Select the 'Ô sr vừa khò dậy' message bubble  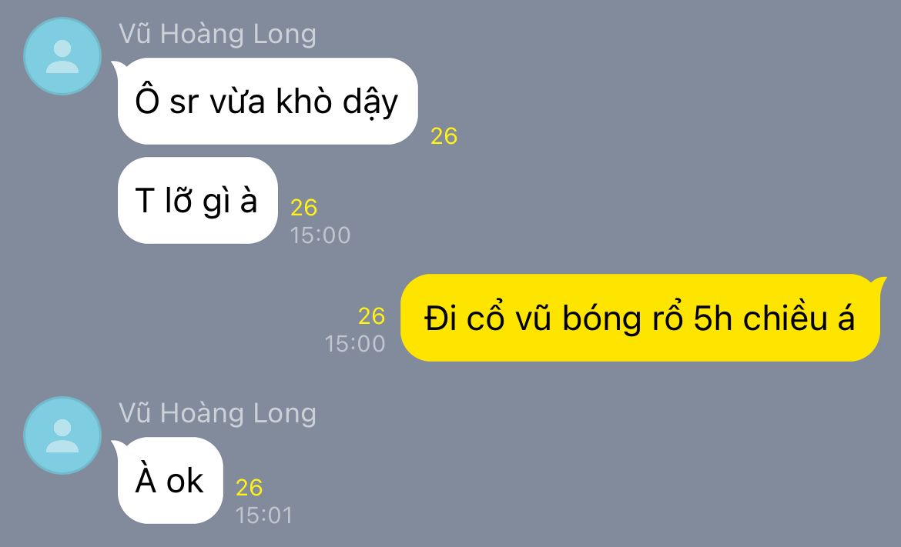point(267,101)
